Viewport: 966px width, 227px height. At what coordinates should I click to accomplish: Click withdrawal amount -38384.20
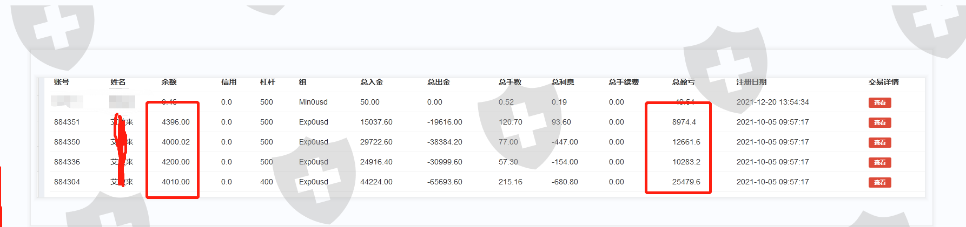(445, 142)
